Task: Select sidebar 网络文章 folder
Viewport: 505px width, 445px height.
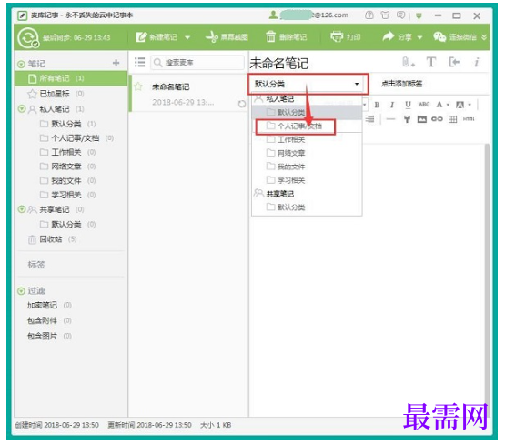Action: 66,167
